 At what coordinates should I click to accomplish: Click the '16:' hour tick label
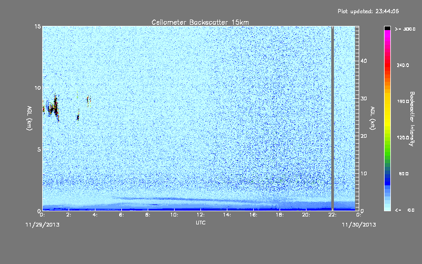(x=254, y=215)
